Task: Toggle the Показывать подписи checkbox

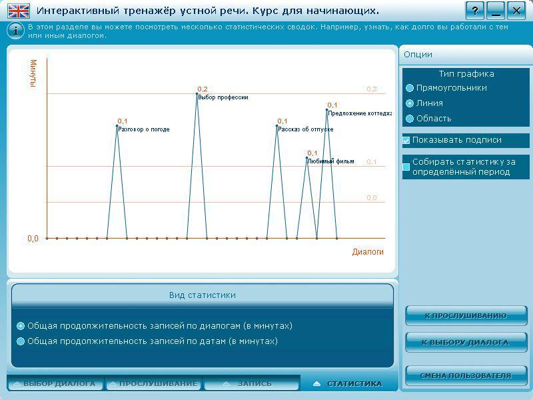Action: 406,141
